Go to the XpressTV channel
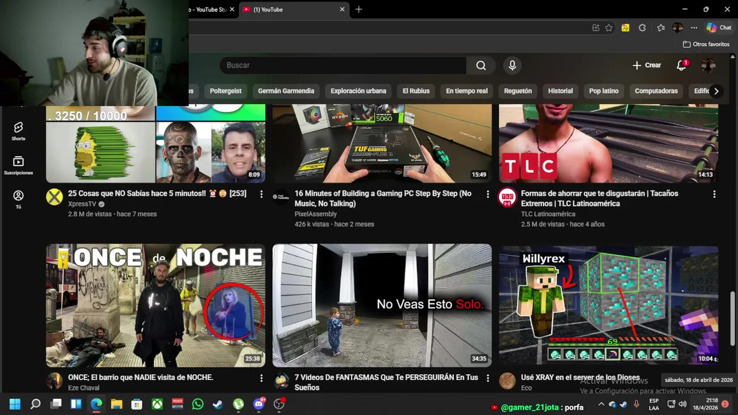The height and width of the screenshot is (415, 738). pyautogui.click(x=82, y=204)
